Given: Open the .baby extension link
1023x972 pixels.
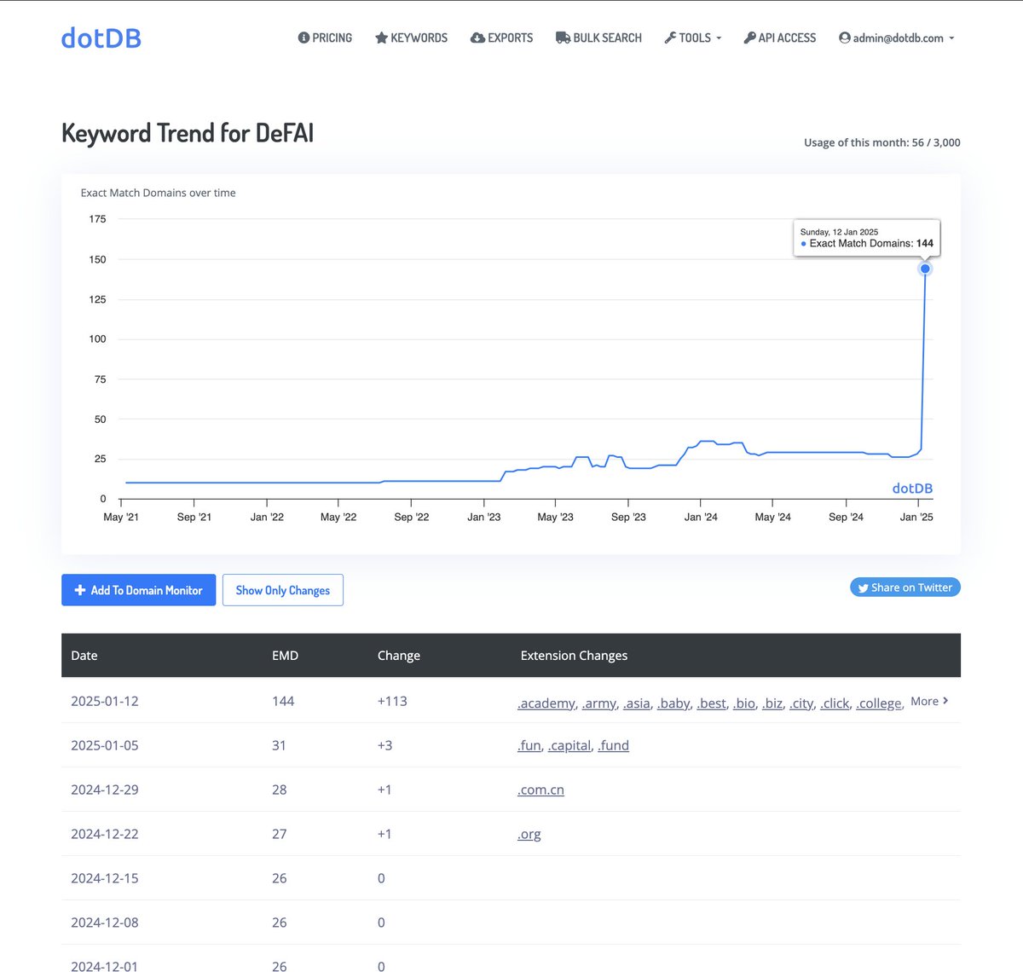Looking at the screenshot, I should pos(673,703).
